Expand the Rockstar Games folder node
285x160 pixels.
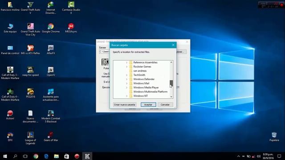click(x=126, y=67)
